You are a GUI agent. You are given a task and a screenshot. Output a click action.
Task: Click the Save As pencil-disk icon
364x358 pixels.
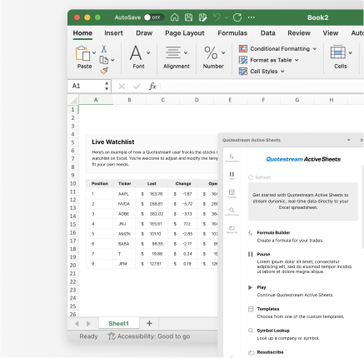203,17
